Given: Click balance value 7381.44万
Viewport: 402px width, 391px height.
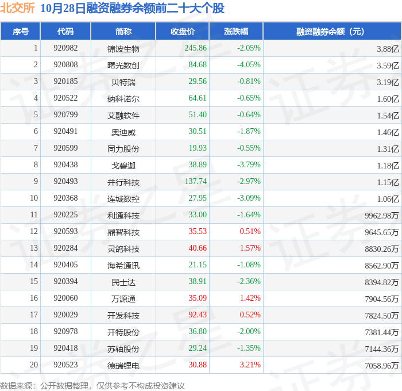Looking at the screenshot, I should click(x=382, y=332).
